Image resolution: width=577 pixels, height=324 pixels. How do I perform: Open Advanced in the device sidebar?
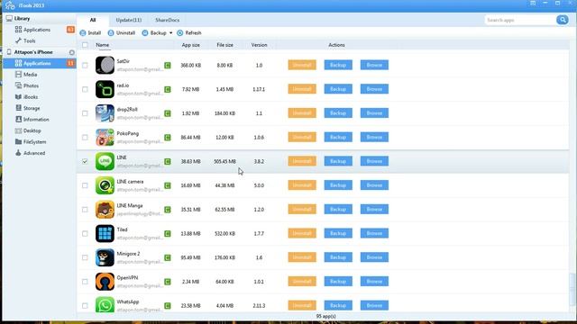[30, 153]
